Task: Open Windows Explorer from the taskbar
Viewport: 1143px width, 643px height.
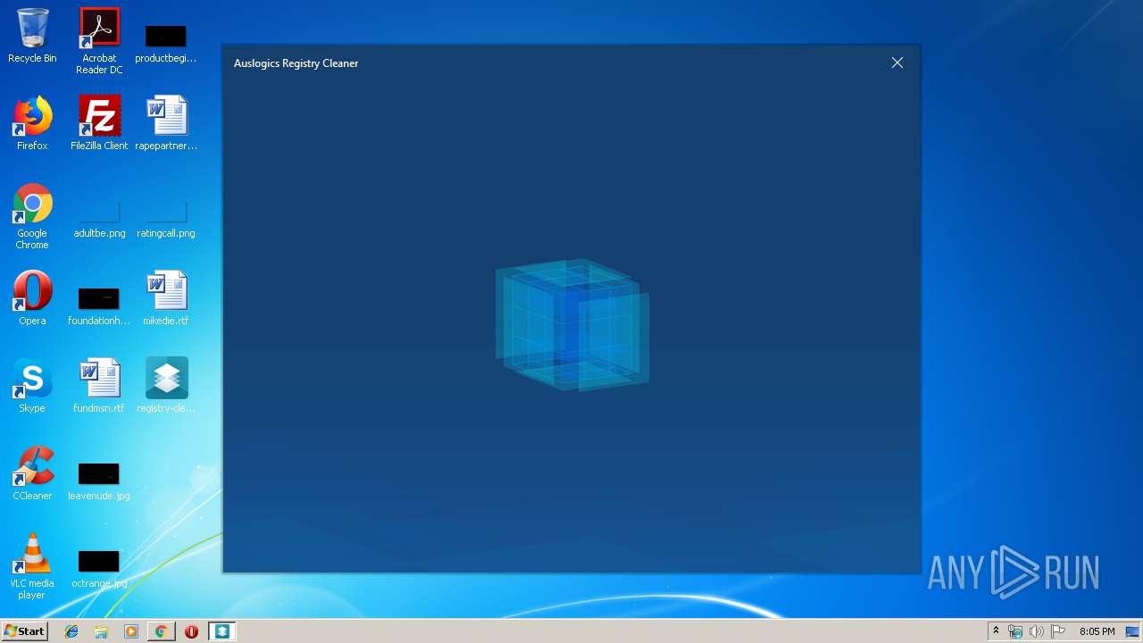Action: pos(101,631)
